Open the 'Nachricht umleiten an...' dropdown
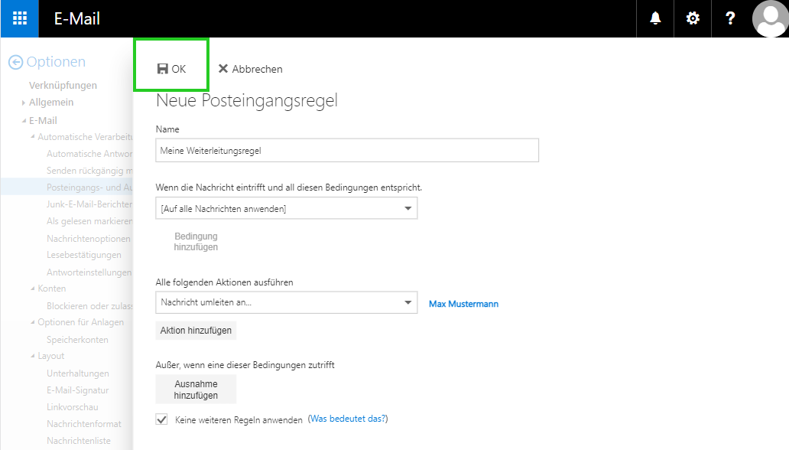The image size is (789, 450). (x=286, y=302)
